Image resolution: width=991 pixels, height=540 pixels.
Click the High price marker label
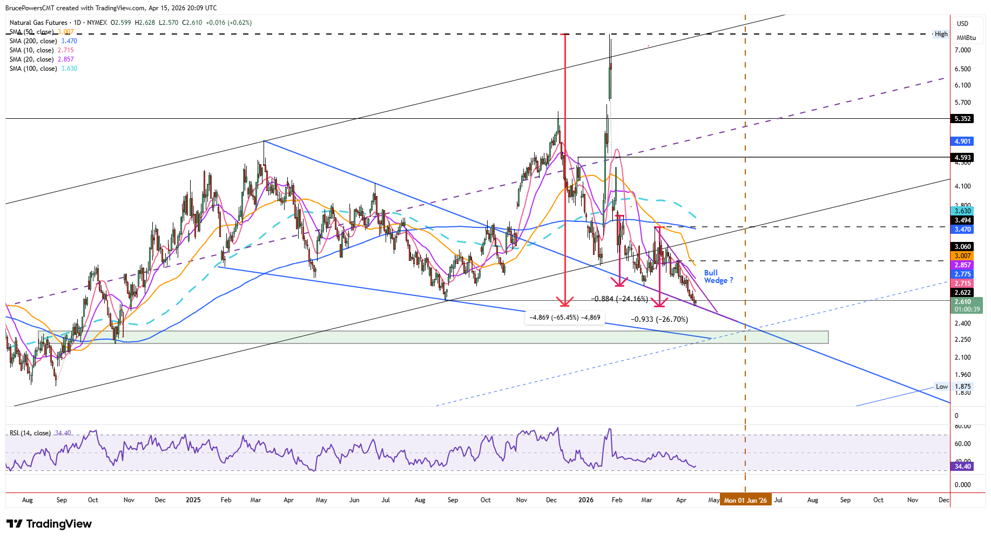click(941, 34)
